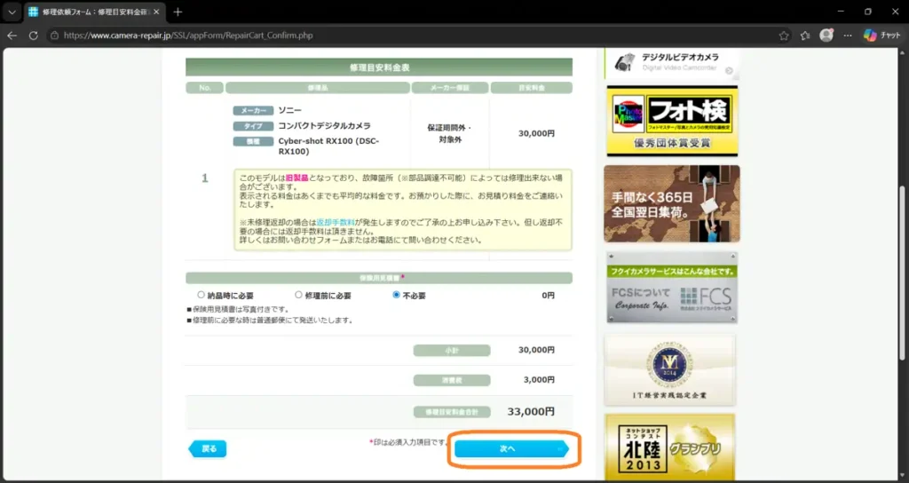Open the 返却手数料 link
Viewport: 909px width, 483px height.
pos(336,222)
